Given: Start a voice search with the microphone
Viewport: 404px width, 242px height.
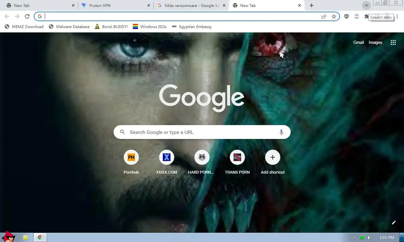Looking at the screenshot, I should 281,132.
